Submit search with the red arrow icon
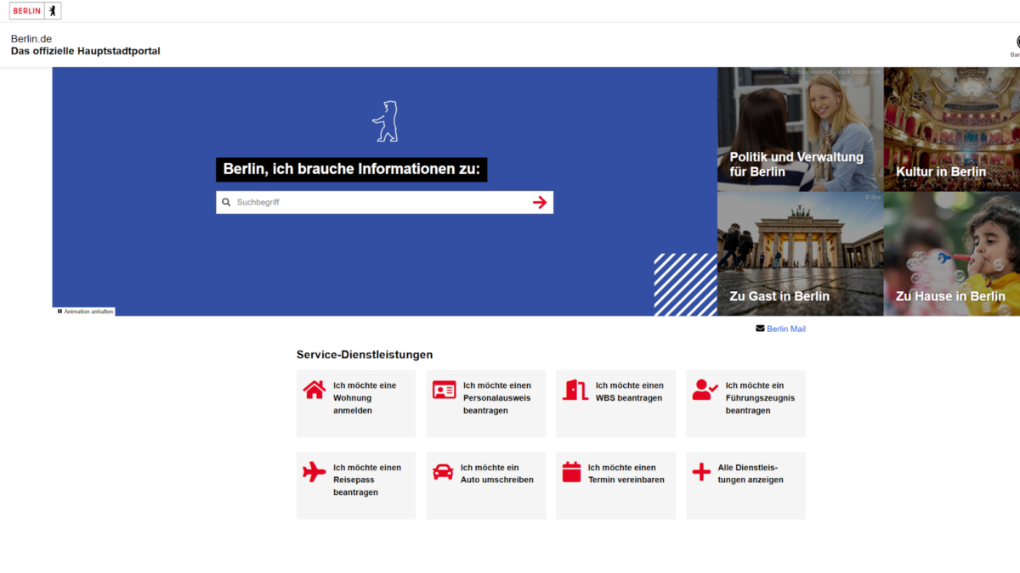1020x573 pixels. coord(540,202)
